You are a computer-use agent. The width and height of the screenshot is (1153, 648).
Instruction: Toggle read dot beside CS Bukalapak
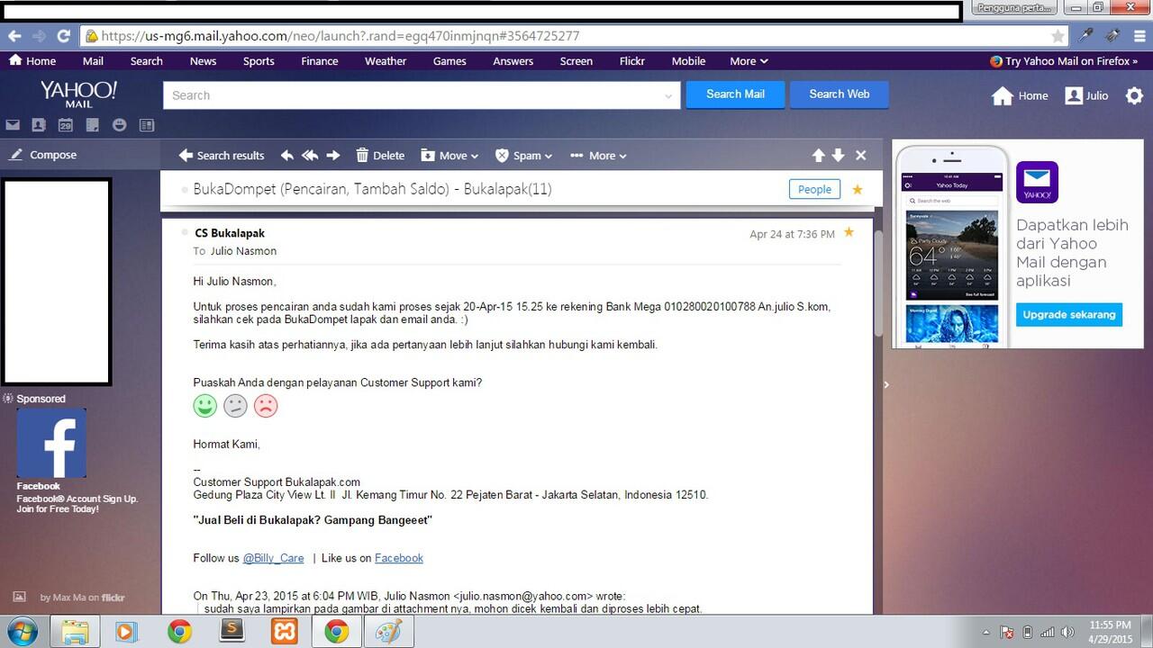[x=186, y=233]
